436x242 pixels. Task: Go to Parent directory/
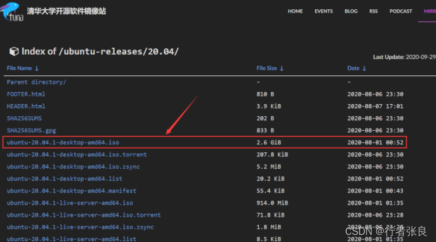coord(36,82)
